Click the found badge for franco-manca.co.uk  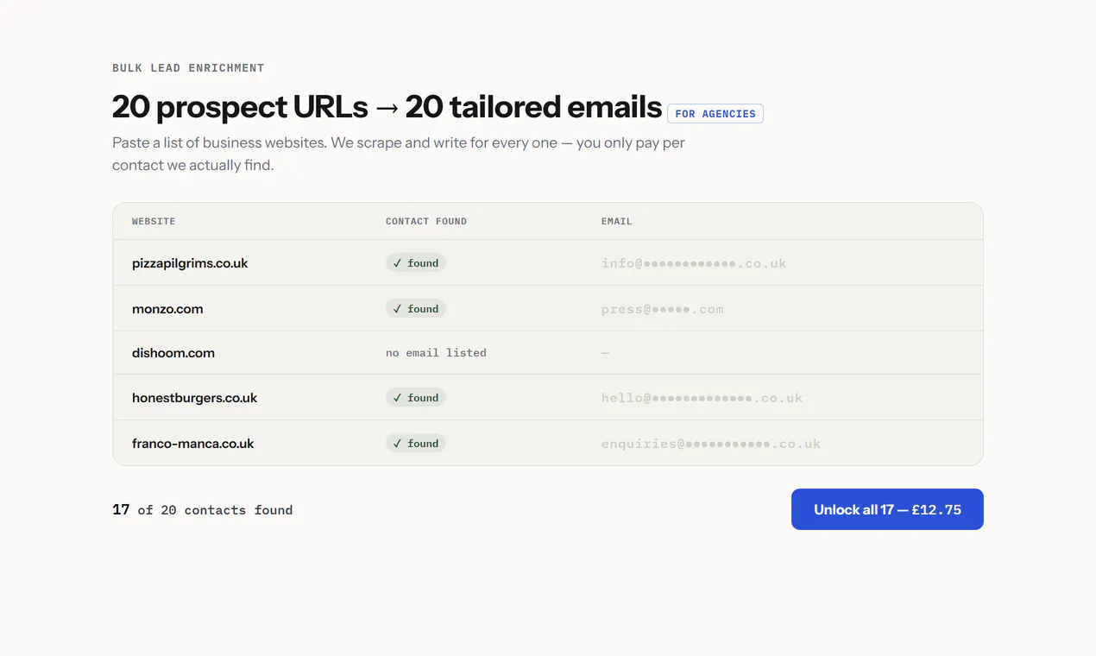416,444
